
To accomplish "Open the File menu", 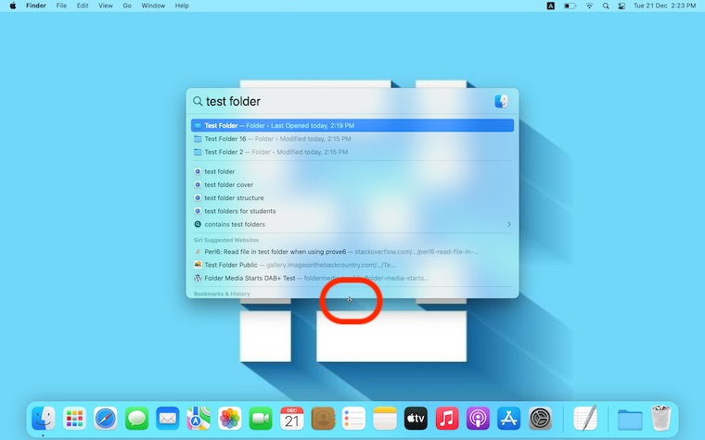I will (x=61, y=6).
